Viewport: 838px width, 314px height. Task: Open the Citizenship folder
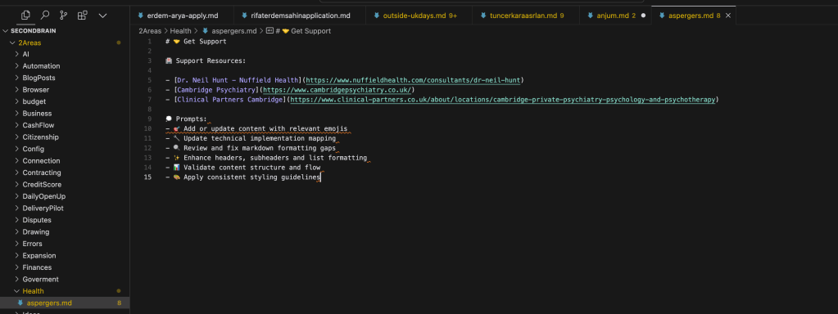click(41, 137)
